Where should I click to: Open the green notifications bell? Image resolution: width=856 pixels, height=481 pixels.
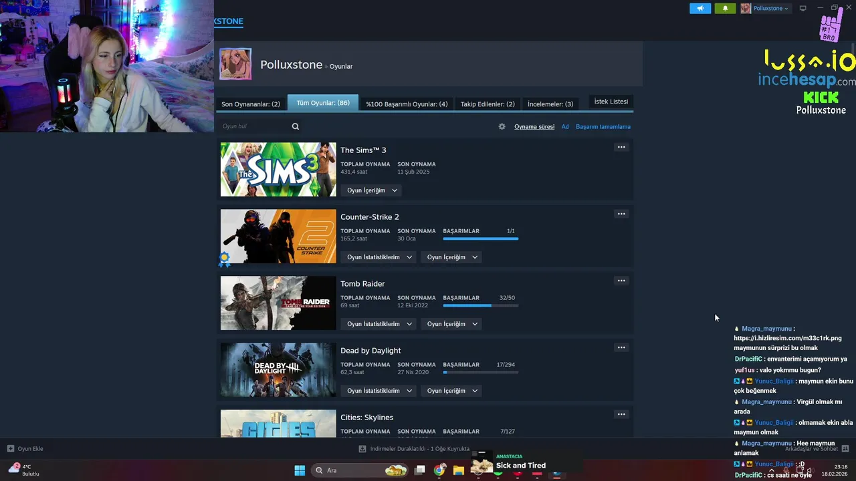tap(725, 9)
